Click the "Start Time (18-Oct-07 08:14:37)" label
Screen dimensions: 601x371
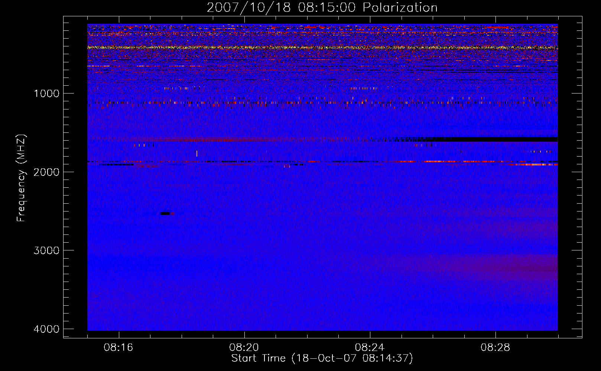point(322,358)
